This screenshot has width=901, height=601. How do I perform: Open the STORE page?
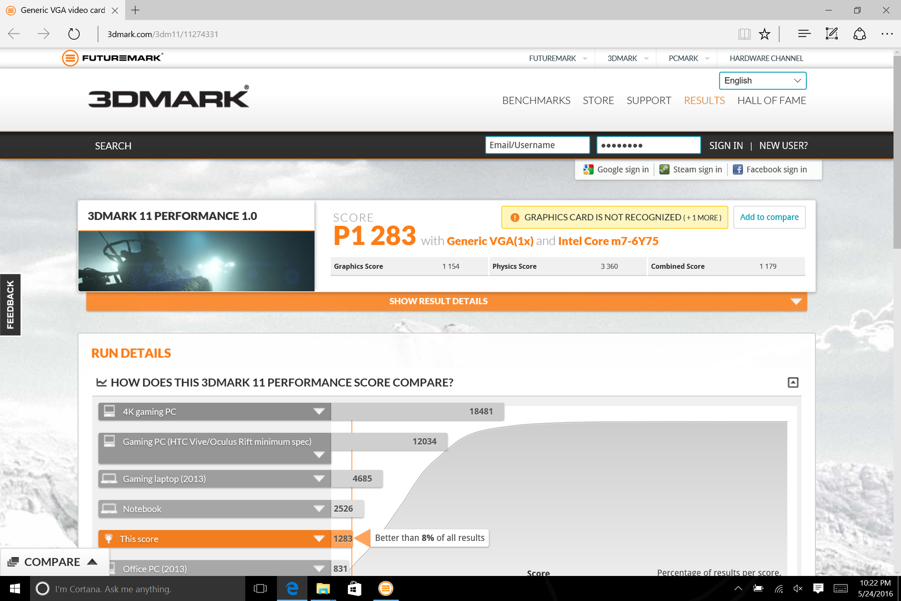[x=598, y=101]
